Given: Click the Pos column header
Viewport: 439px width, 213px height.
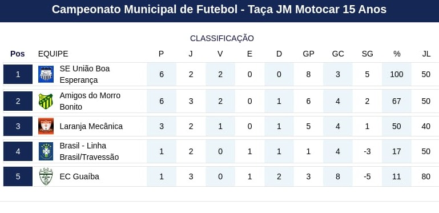Looking at the screenshot, I should tap(18, 54).
